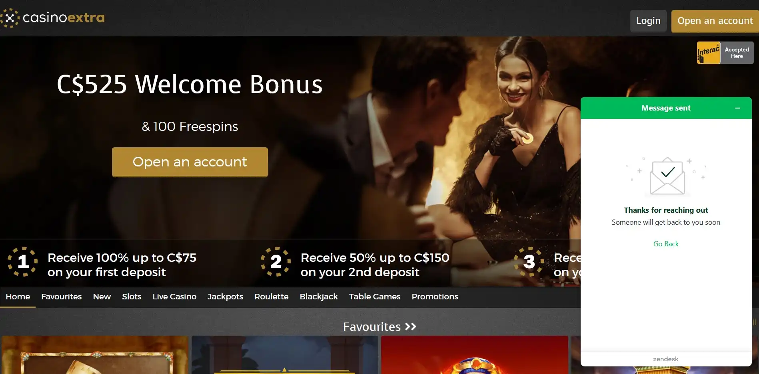Click the Favourites double-chevron arrows

[411, 327]
